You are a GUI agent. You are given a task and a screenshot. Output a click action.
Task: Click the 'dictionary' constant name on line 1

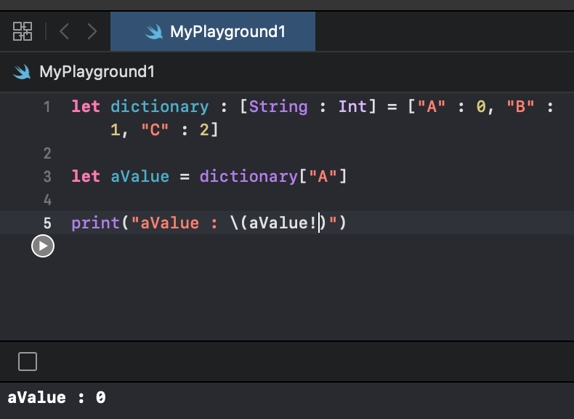pos(160,107)
